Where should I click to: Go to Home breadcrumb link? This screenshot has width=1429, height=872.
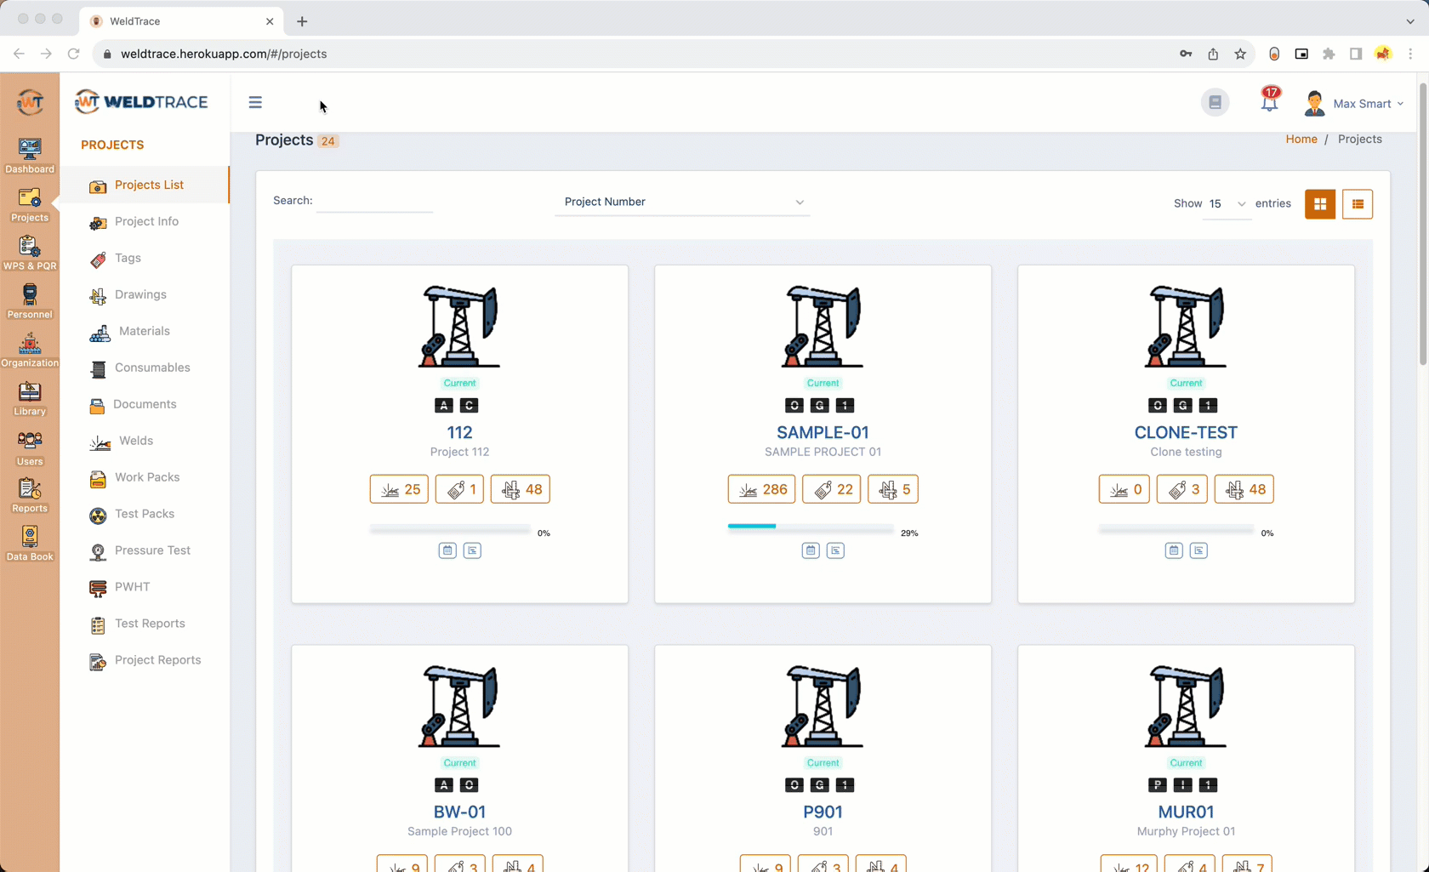coord(1301,139)
